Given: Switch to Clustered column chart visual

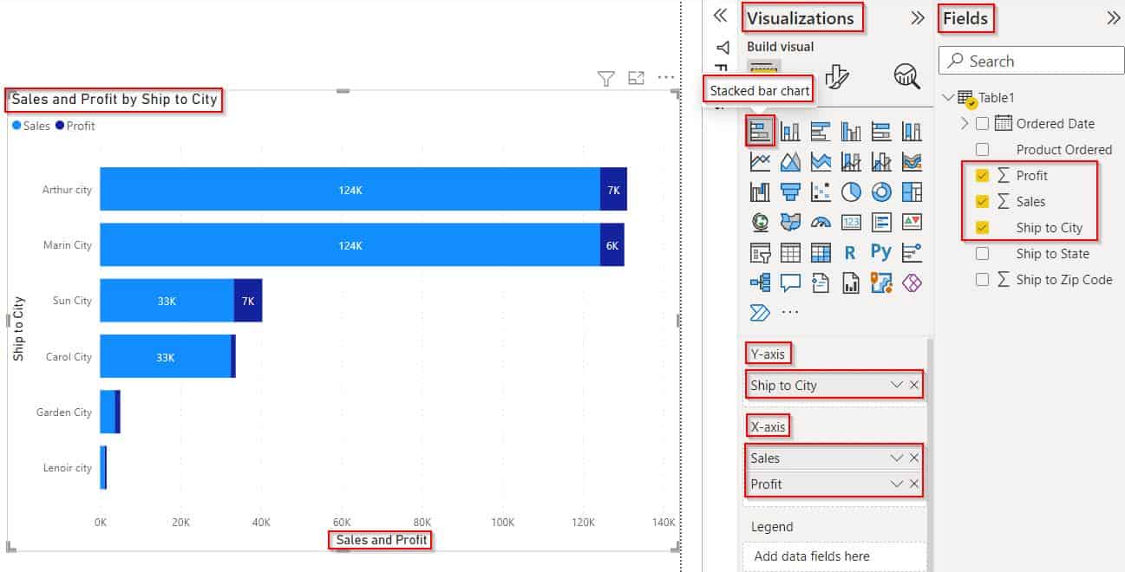Looking at the screenshot, I should click(851, 131).
